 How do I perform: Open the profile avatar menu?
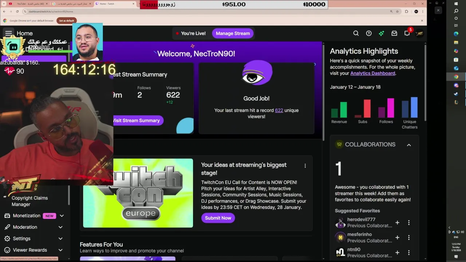point(420,33)
